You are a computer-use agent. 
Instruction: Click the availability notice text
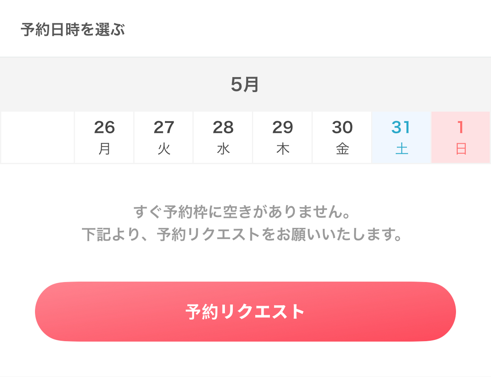click(245, 212)
